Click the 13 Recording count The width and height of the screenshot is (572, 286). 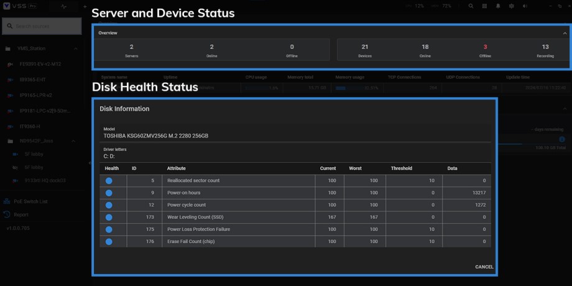(x=545, y=50)
